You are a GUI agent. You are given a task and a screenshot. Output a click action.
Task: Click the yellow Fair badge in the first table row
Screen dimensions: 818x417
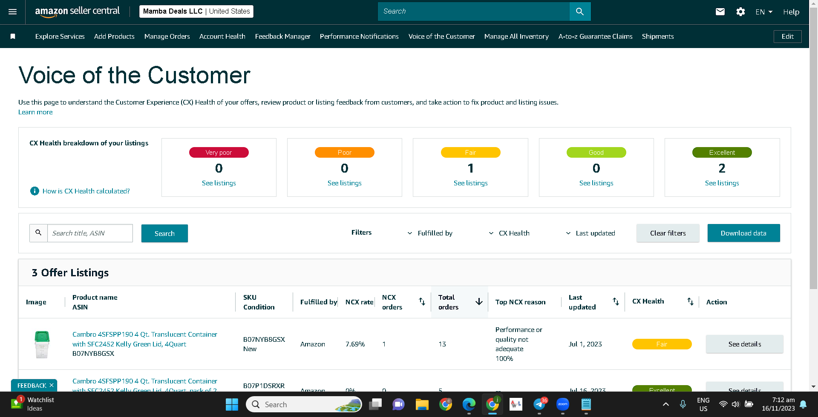click(x=662, y=344)
